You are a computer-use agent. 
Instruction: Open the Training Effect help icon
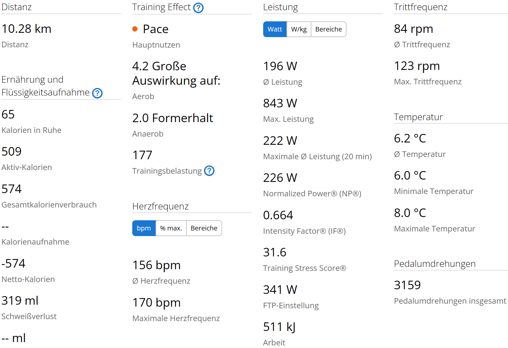[198, 8]
